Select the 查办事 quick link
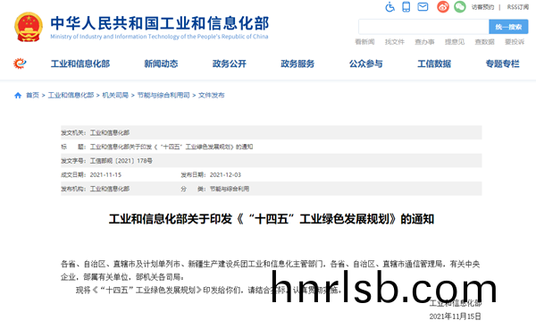Image resolution: width=536 pixels, height=329 pixels. (x=424, y=42)
